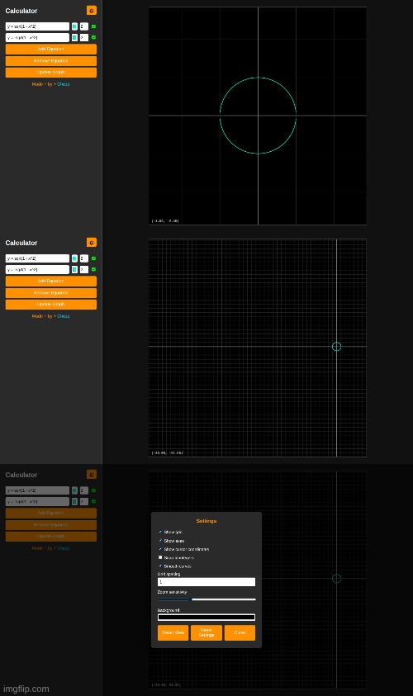Toggle first equation visibility checkbox, top screenshot
413x696 pixels.
[x=93, y=26]
